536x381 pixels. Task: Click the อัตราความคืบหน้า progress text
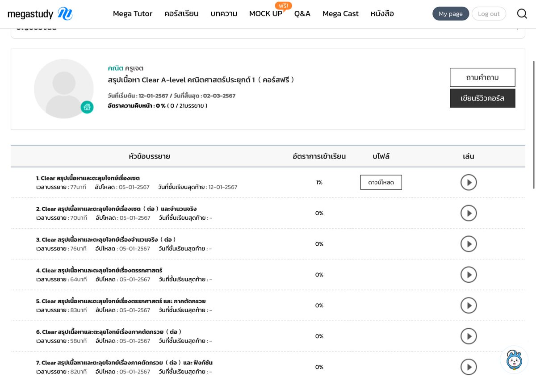(158, 106)
